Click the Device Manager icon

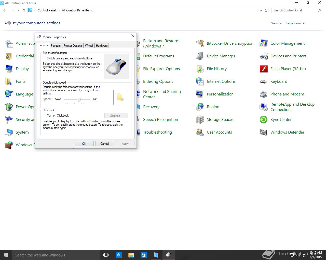(200, 56)
